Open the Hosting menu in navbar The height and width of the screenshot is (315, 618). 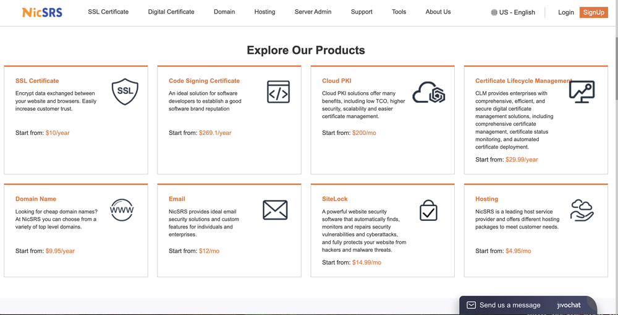[x=265, y=12]
